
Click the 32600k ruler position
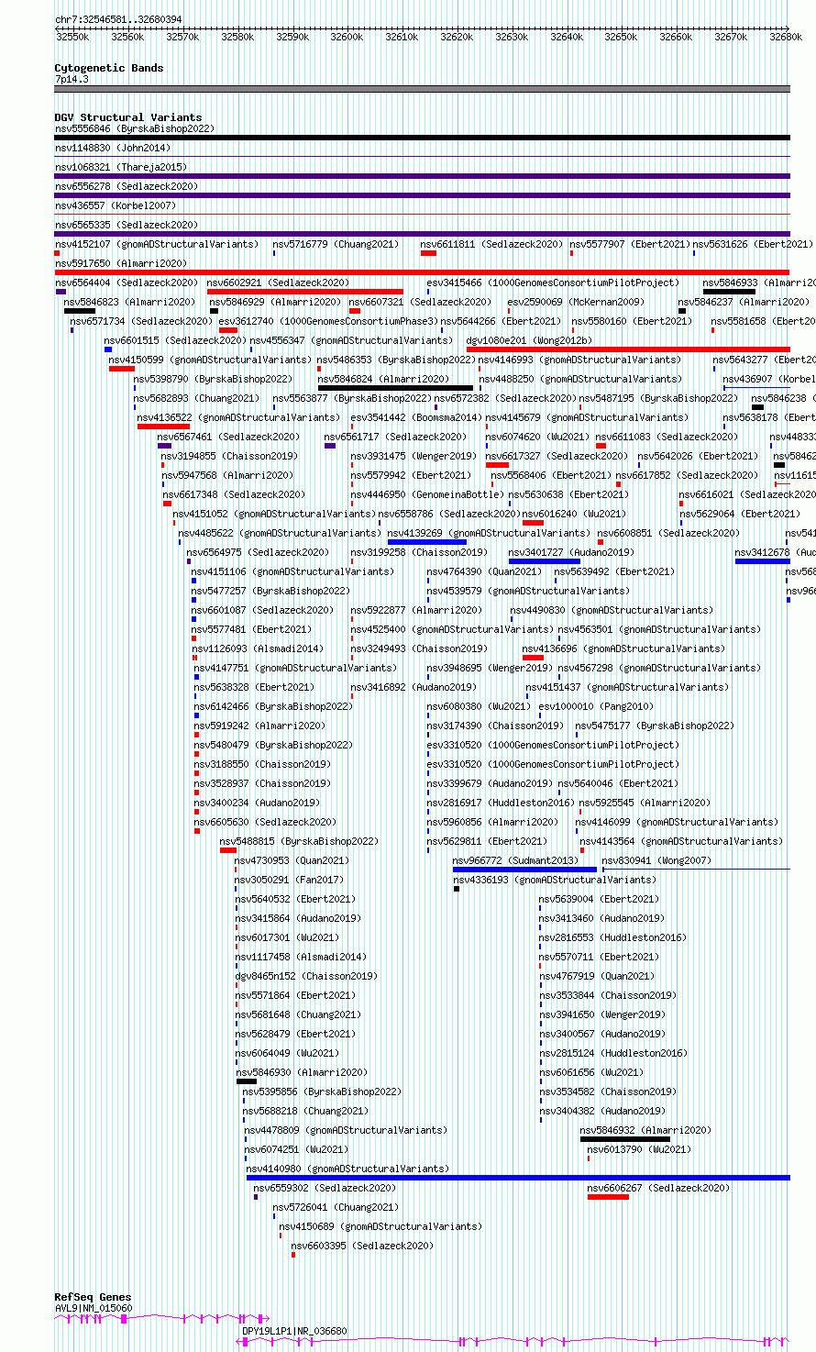pos(347,37)
